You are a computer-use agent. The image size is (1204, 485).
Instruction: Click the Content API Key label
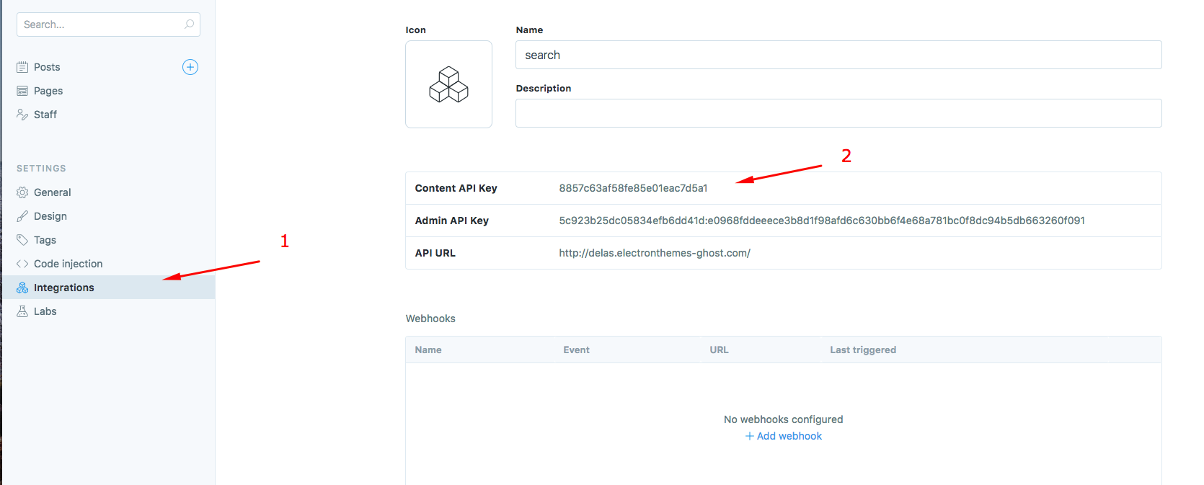(x=456, y=188)
